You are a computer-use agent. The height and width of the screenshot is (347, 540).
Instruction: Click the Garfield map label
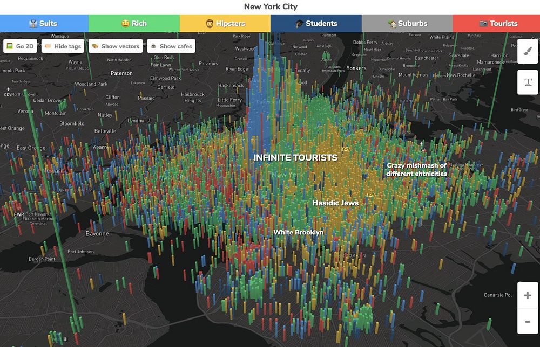point(166,87)
